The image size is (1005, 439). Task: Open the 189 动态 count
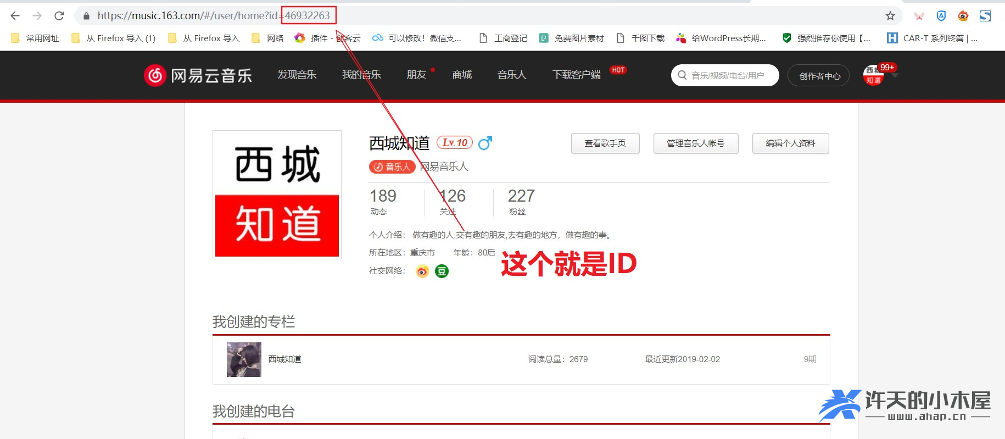(x=383, y=202)
